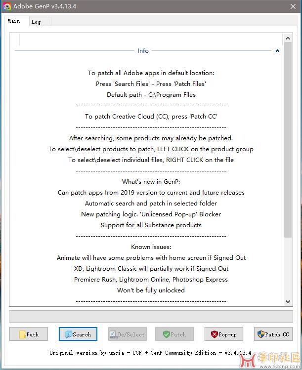The image size is (302, 370).
Task: Click the Search button
Action: pyautogui.click(x=78, y=334)
